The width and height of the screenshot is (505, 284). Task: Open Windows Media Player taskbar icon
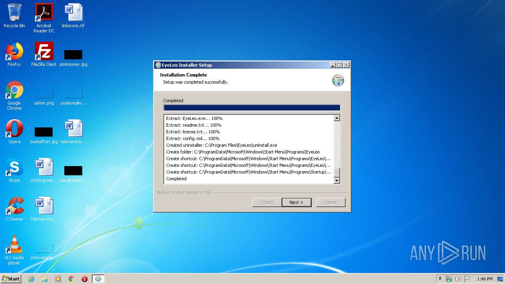tap(58, 279)
